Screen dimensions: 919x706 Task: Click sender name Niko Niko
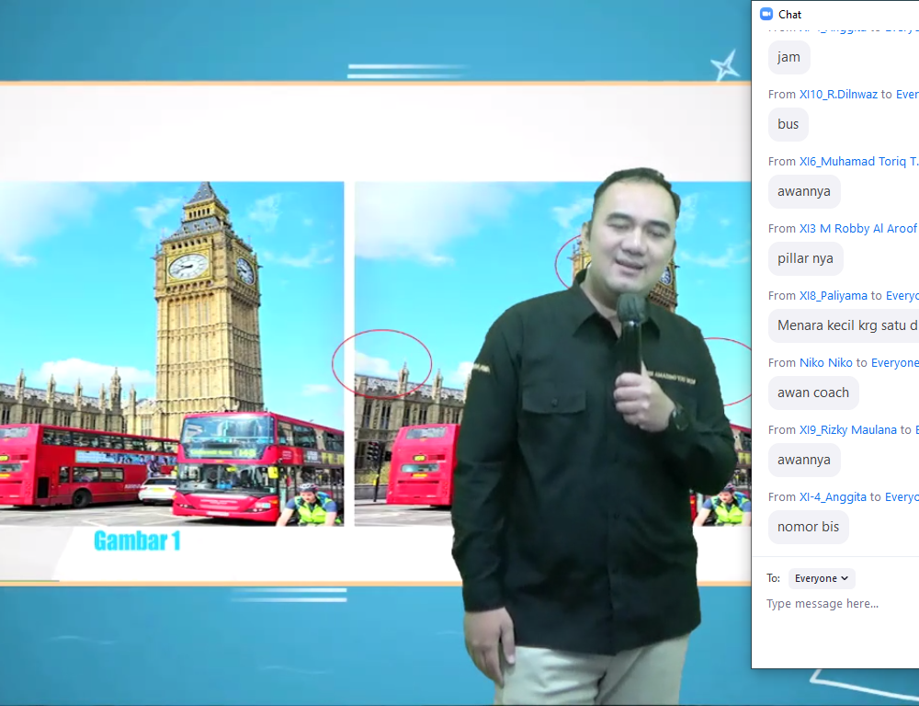826,362
